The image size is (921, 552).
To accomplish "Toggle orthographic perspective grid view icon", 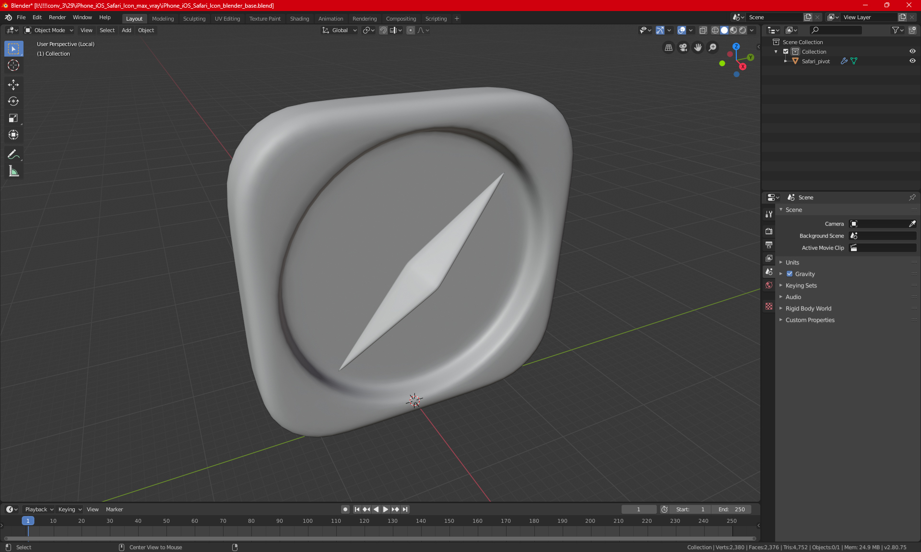I will click(x=668, y=47).
